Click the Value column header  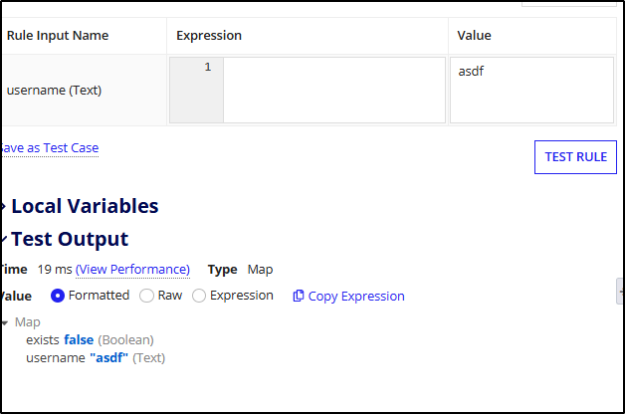[x=474, y=36]
